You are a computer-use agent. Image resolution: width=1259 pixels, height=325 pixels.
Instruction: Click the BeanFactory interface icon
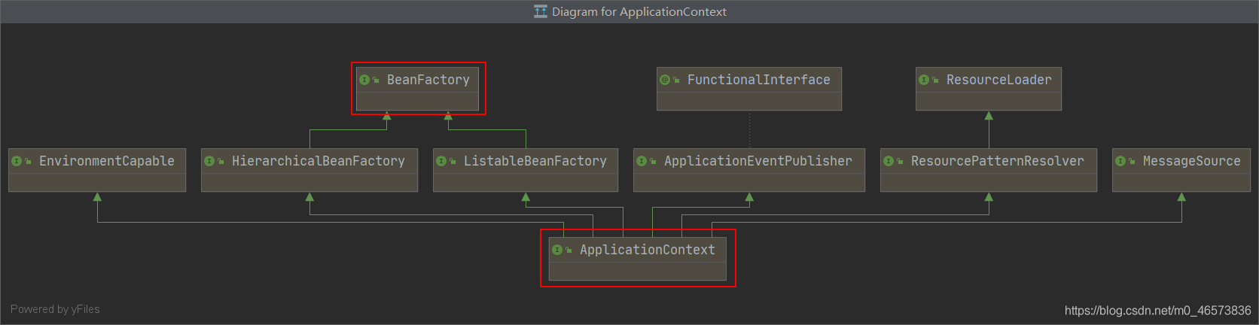click(364, 80)
